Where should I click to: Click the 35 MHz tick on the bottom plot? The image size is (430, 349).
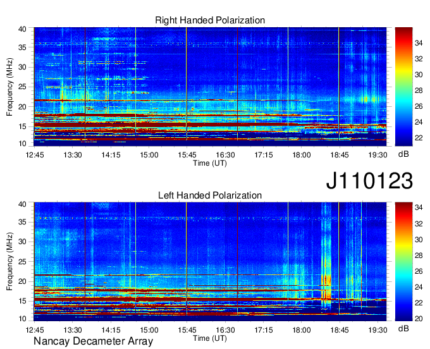22,222
